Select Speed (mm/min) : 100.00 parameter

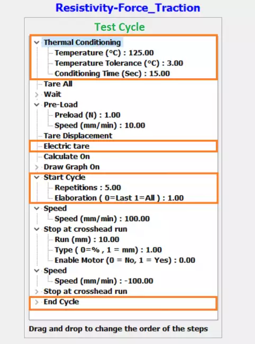click(x=102, y=219)
